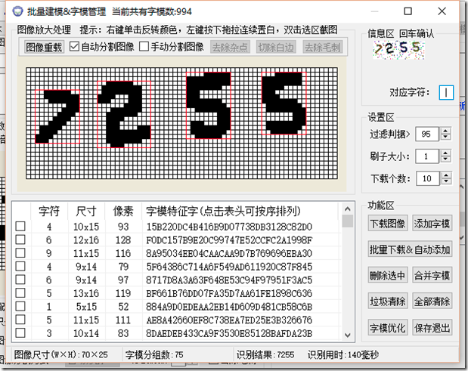The image size is (468, 371).
Task: Click the captcha thumbnail in the 信息区
Action: click(395, 49)
